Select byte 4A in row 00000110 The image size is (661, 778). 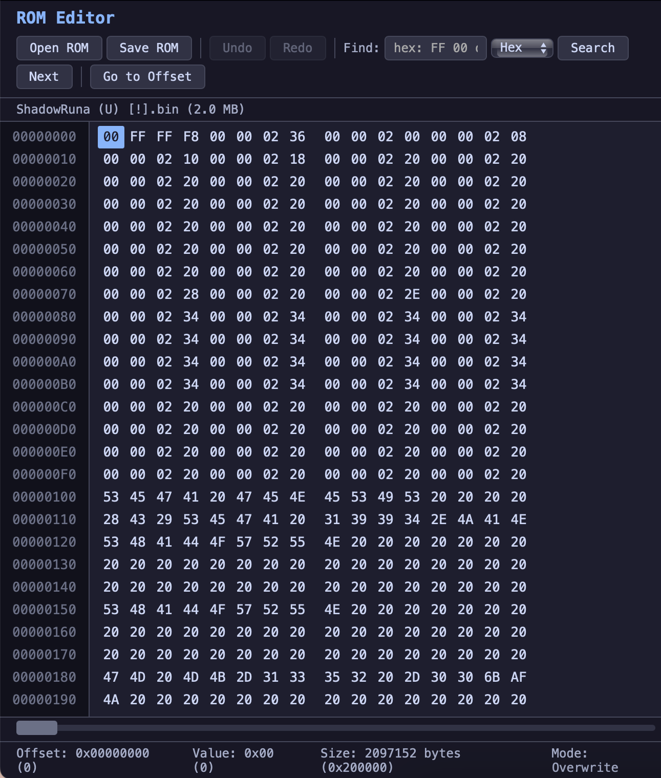tap(465, 520)
